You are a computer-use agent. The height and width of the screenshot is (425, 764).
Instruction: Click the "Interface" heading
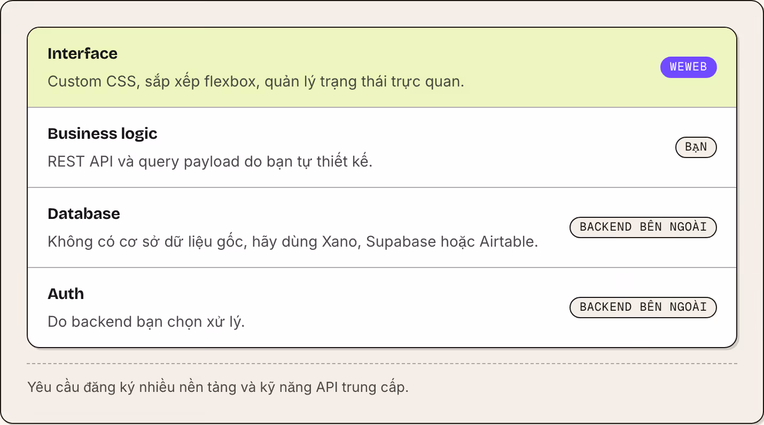coord(82,53)
